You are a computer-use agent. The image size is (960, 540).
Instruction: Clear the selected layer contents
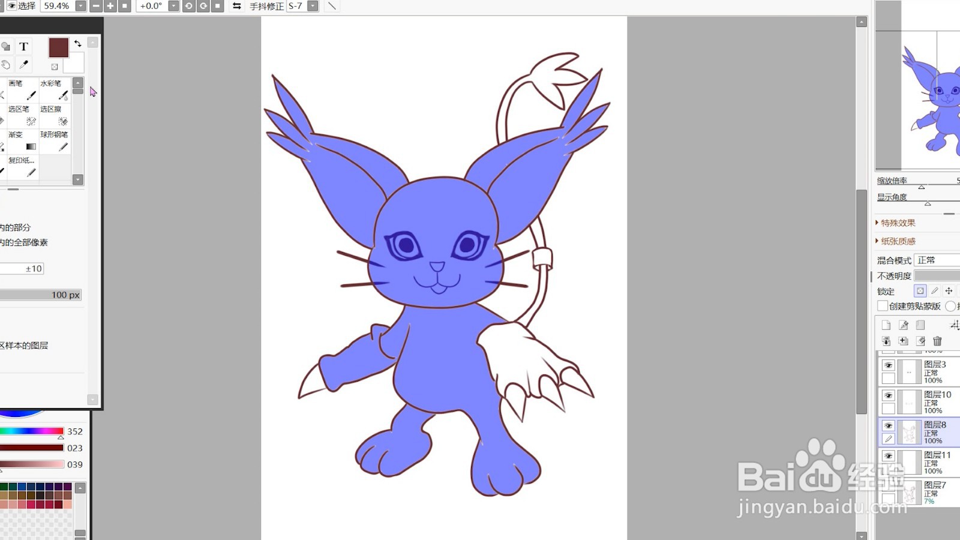[x=920, y=341]
